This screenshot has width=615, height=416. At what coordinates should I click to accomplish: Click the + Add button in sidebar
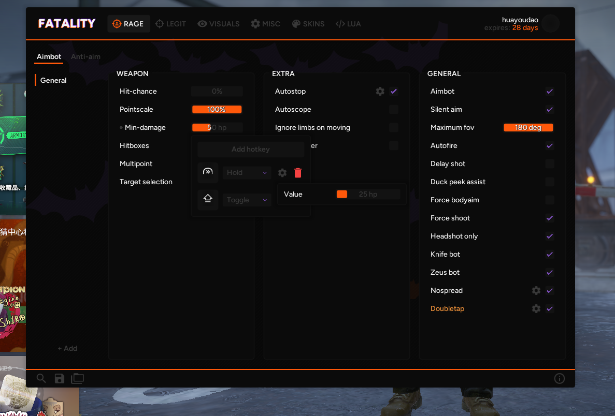[x=67, y=348]
